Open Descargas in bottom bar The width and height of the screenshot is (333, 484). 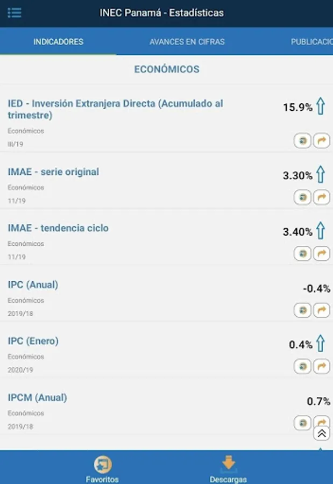click(x=229, y=468)
